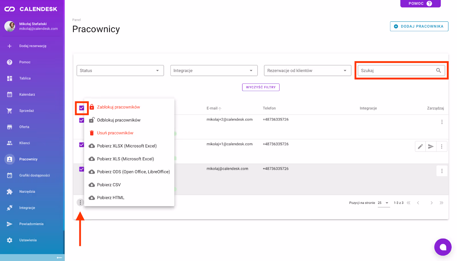Click the Dodaj pracownika button
Image resolution: width=457 pixels, height=261 pixels.
click(x=419, y=26)
